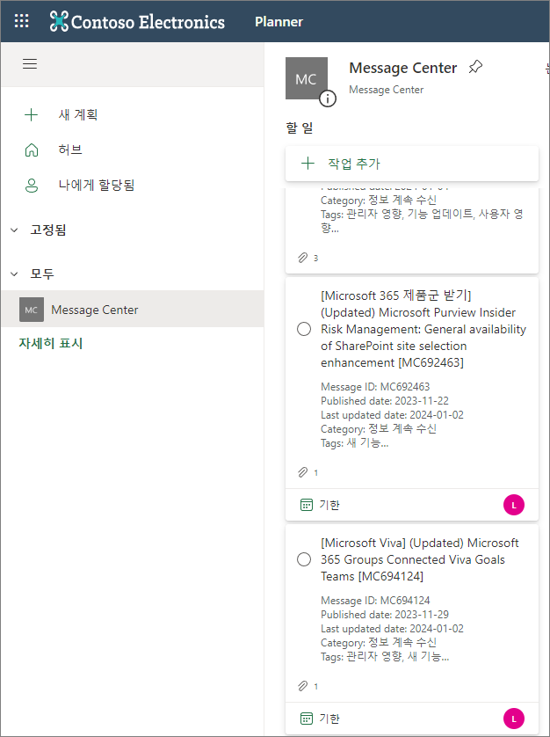
Task: Set 기한 on MC692463 card
Action: (329, 506)
